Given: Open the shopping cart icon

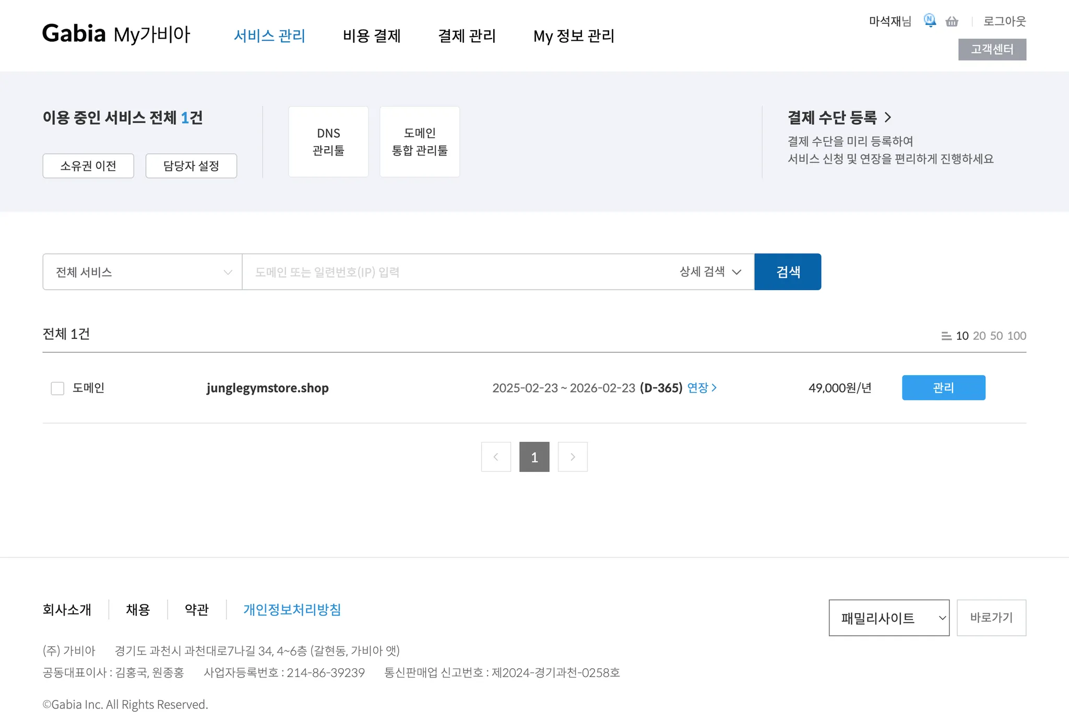Looking at the screenshot, I should [952, 21].
